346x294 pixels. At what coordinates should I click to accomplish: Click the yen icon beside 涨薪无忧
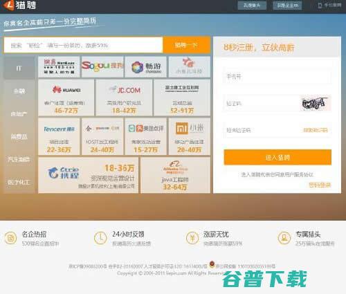(x=192, y=238)
